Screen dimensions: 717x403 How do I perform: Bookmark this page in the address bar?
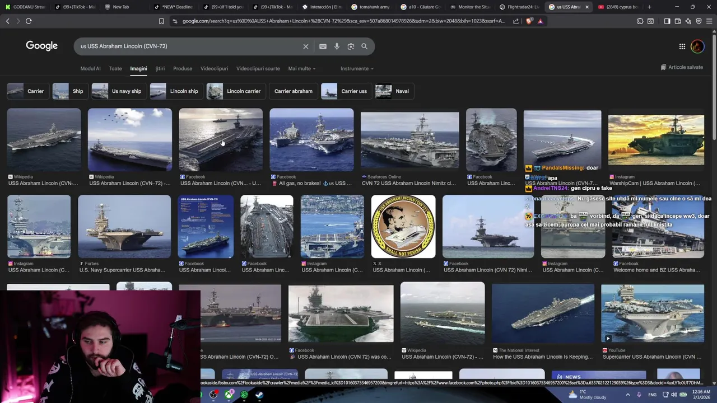(161, 21)
